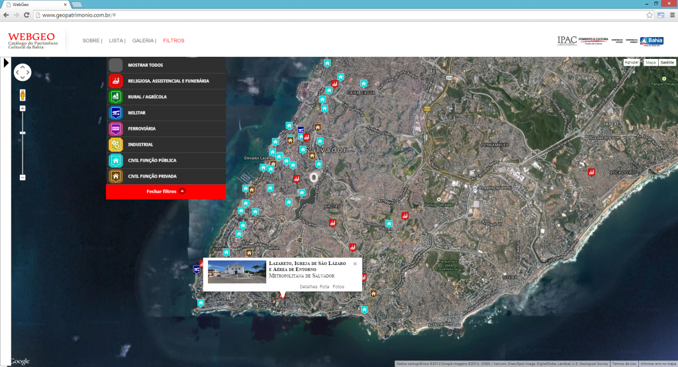Click the Street View pegman icon

point(23,94)
